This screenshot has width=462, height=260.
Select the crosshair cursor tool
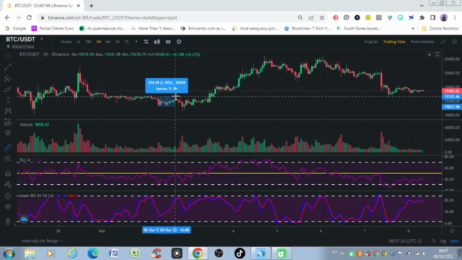click(x=8, y=56)
